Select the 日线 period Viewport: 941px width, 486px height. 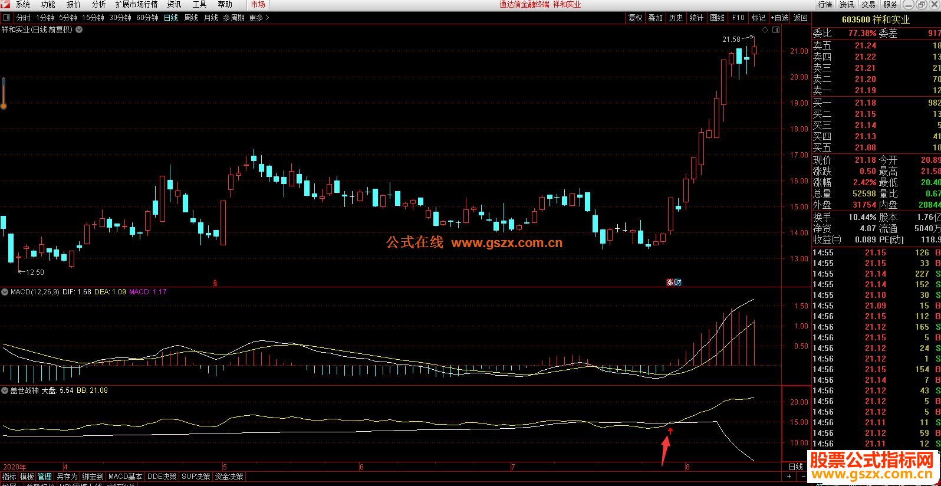tap(171, 18)
